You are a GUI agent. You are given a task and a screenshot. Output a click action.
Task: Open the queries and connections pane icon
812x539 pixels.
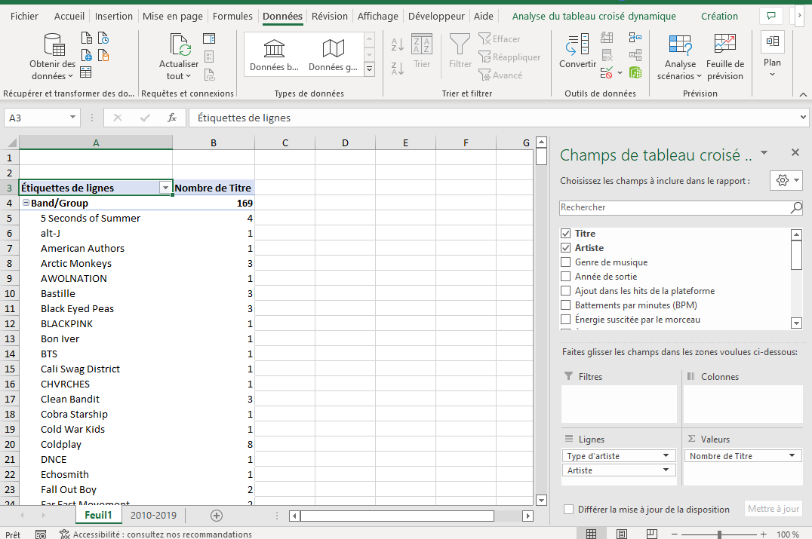tap(209, 38)
